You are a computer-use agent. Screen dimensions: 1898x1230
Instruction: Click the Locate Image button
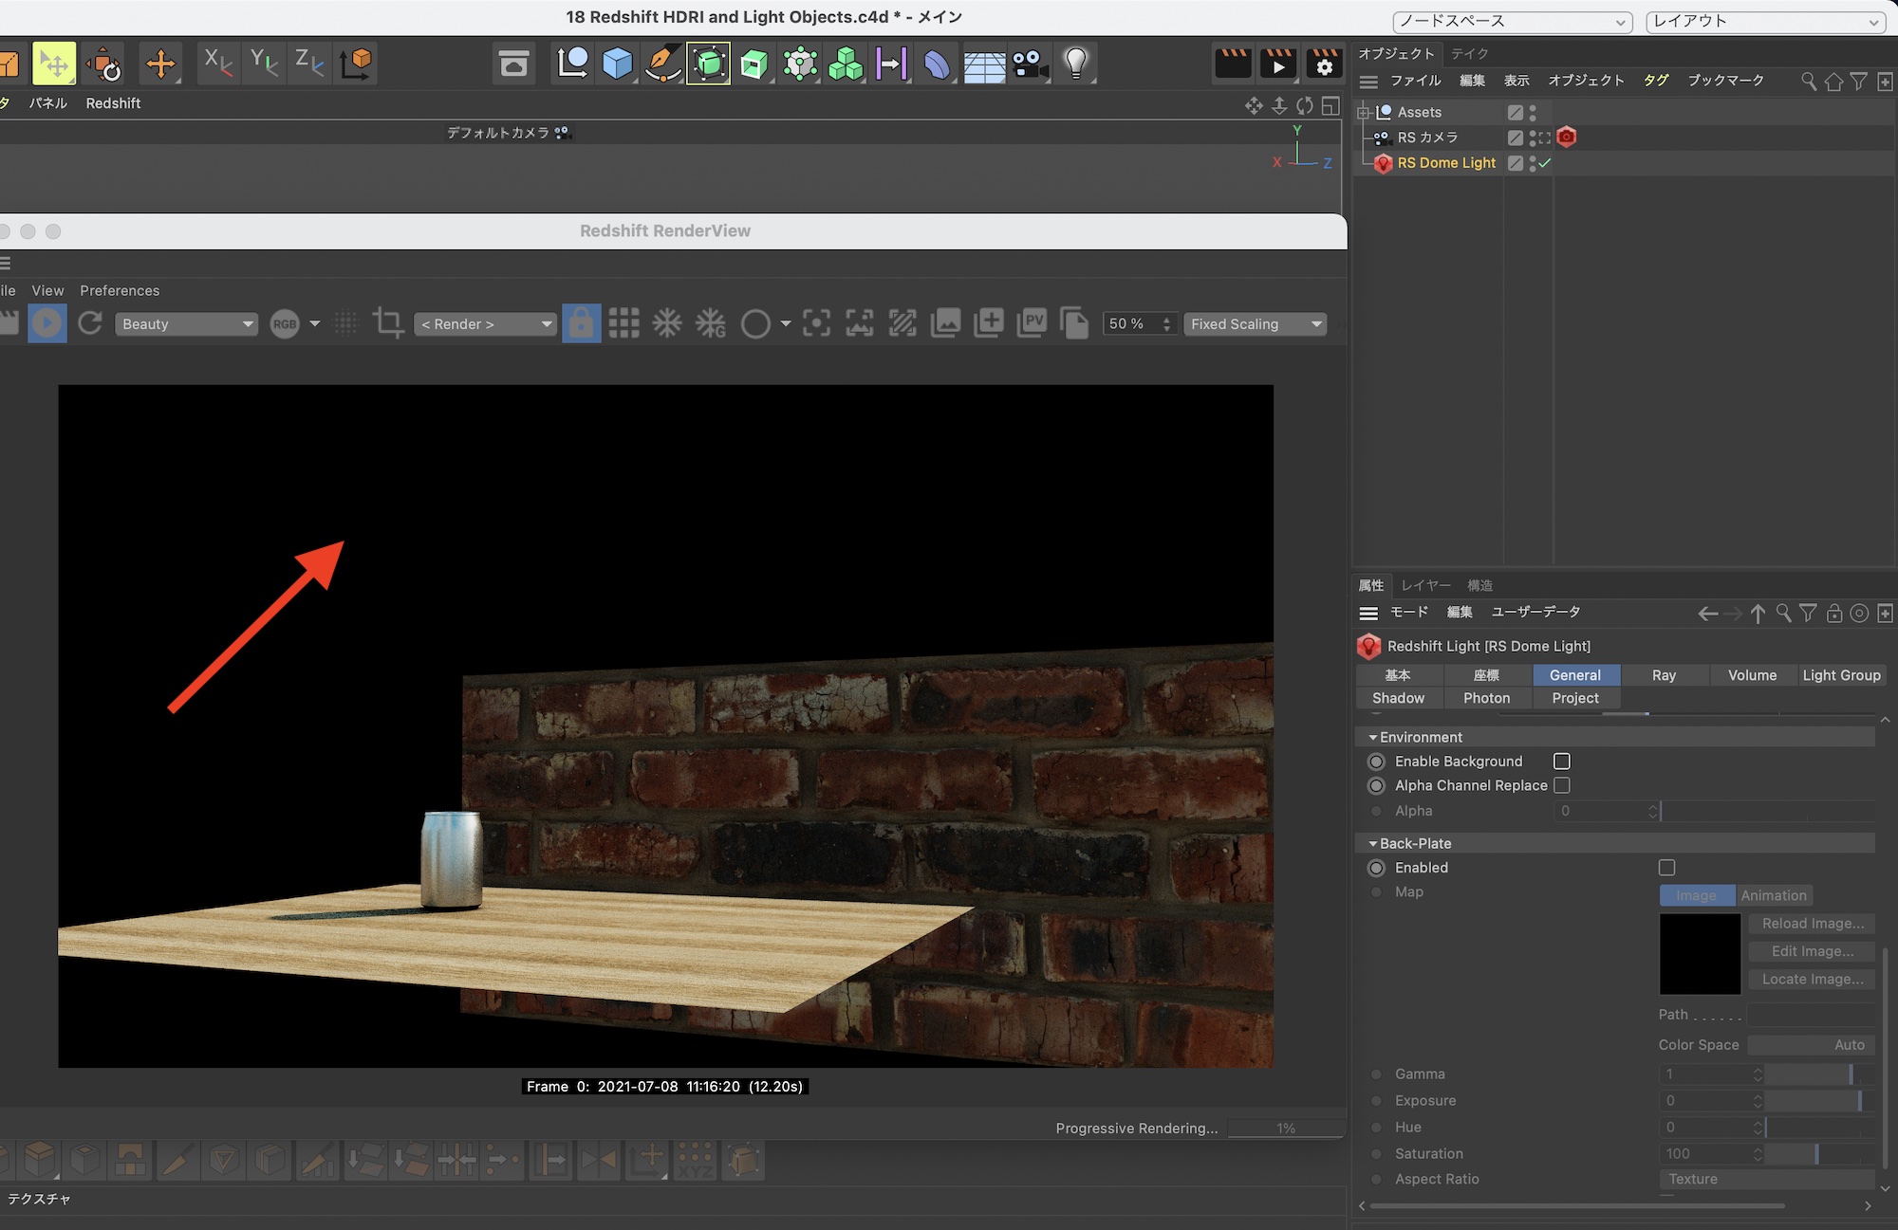(1812, 979)
